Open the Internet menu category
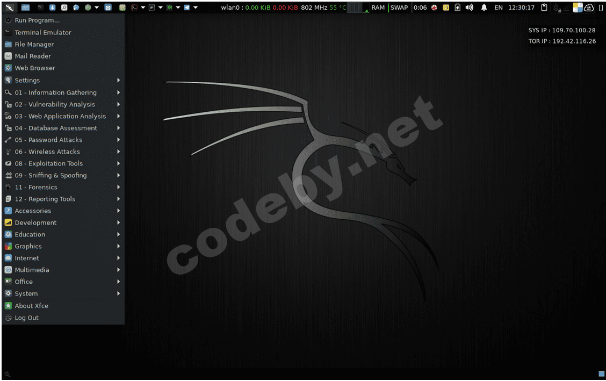This screenshot has height=381, width=606. [x=63, y=258]
